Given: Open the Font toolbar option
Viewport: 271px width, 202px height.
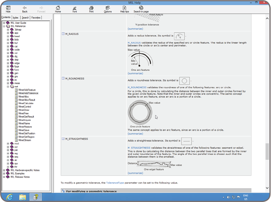Looking at the screenshot, I should point(74,9).
